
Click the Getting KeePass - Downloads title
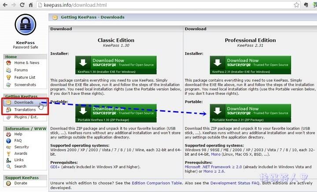tap(92, 17)
